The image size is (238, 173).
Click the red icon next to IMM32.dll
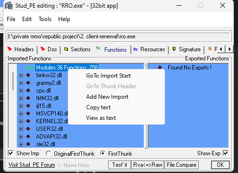coord(28,98)
